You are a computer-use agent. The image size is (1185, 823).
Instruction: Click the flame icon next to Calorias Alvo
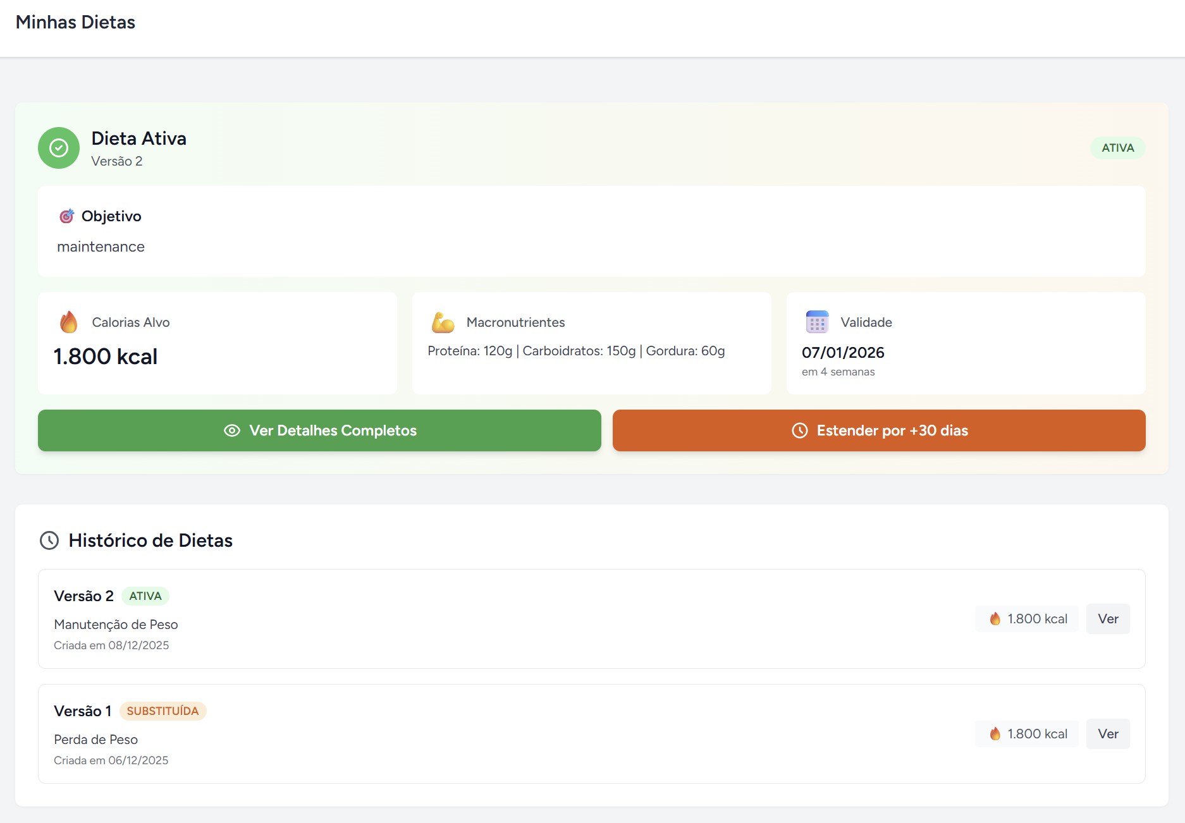[69, 322]
